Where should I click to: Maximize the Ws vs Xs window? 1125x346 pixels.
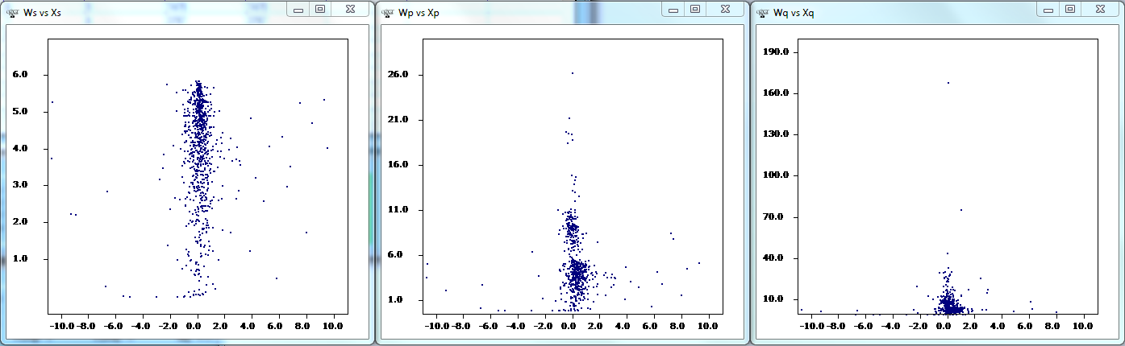click(x=319, y=9)
